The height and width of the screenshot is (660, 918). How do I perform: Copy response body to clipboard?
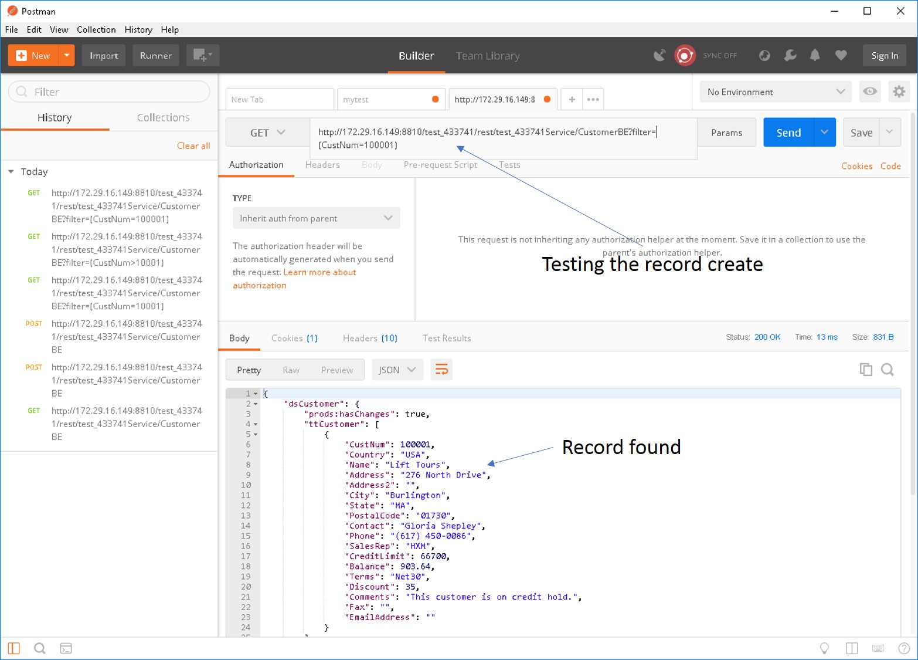(866, 370)
